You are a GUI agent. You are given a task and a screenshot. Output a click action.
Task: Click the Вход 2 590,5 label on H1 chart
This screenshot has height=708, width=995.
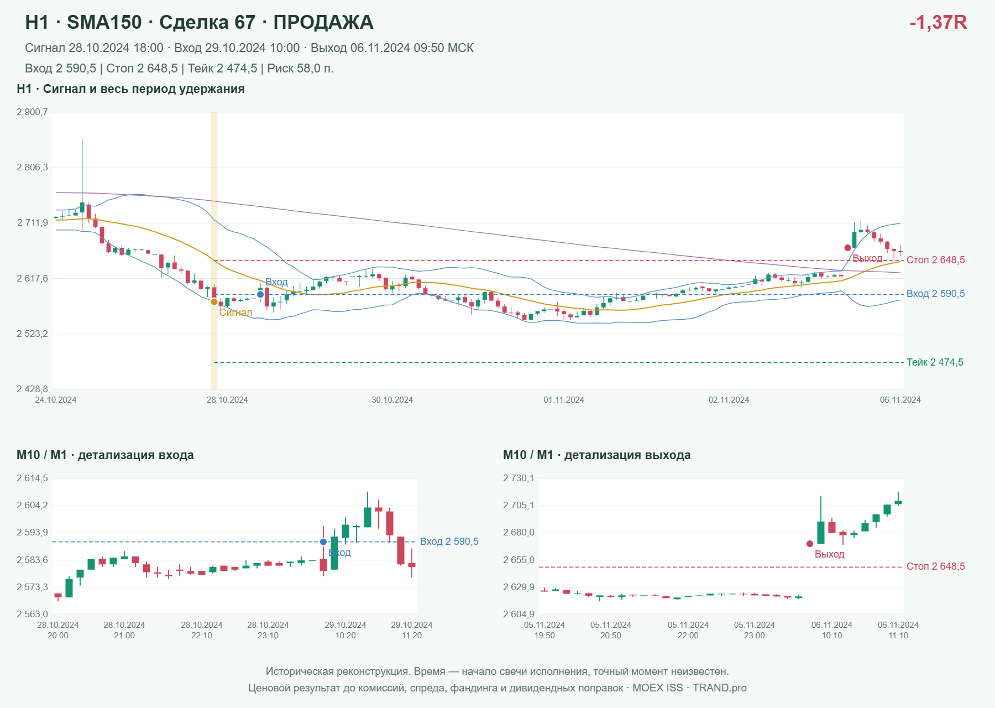click(935, 294)
